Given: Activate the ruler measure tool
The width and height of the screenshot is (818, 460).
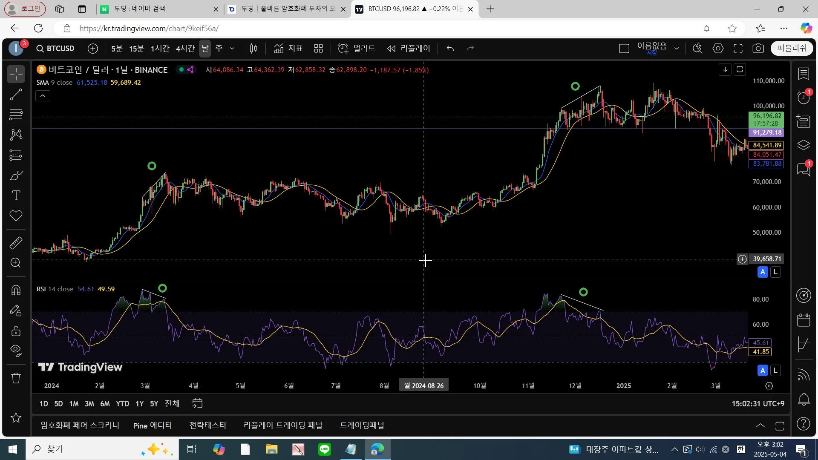Looking at the screenshot, I should click(x=16, y=243).
